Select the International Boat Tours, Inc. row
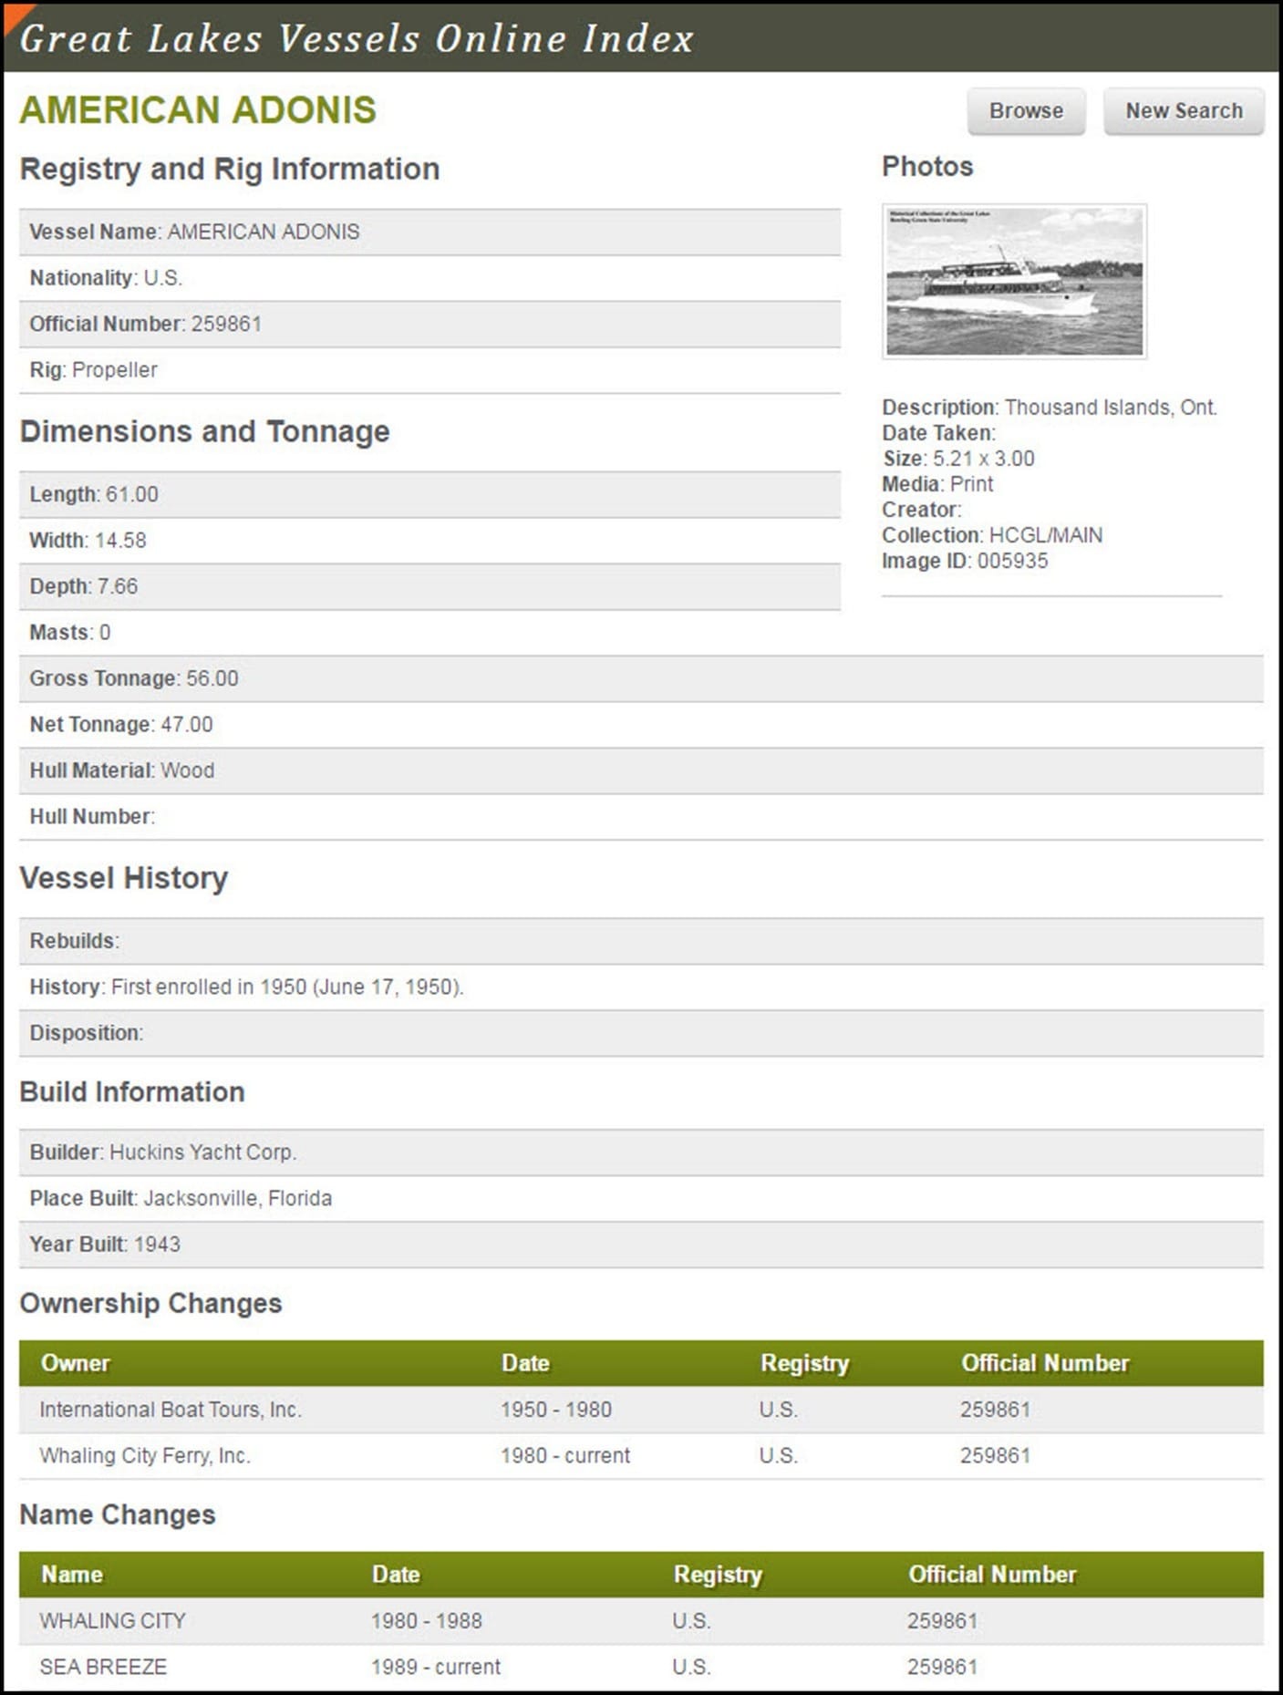 tap(171, 1410)
